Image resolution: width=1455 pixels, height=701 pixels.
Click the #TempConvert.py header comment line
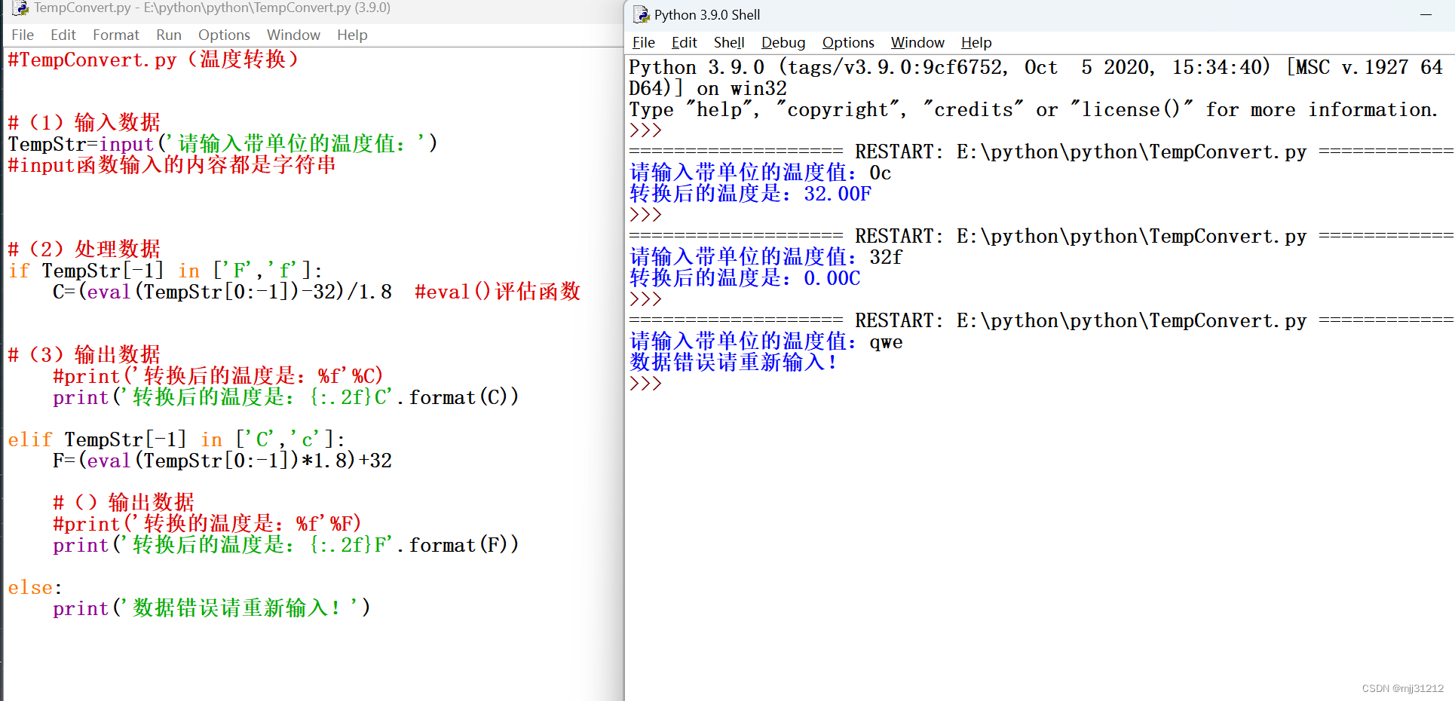(153, 60)
